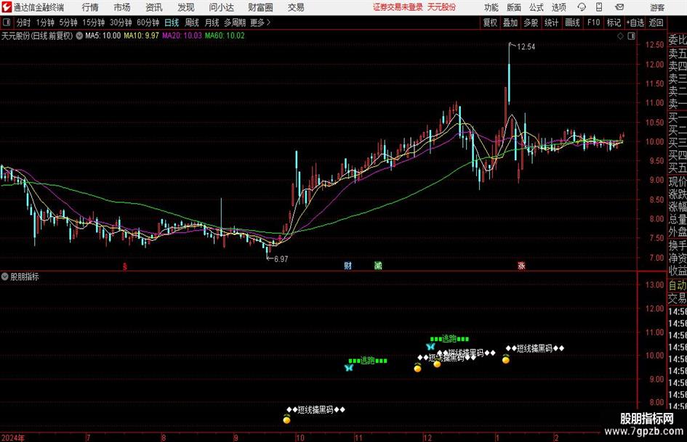Expand 更多 period options
Image resolution: width=687 pixels, height=442 pixels.
[x=260, y=22]
